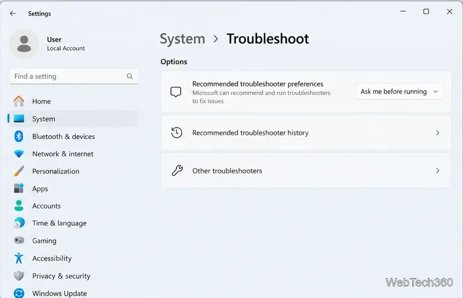Click the Windows Update refresh icon
463x298 pixels.
click(19, 293)
